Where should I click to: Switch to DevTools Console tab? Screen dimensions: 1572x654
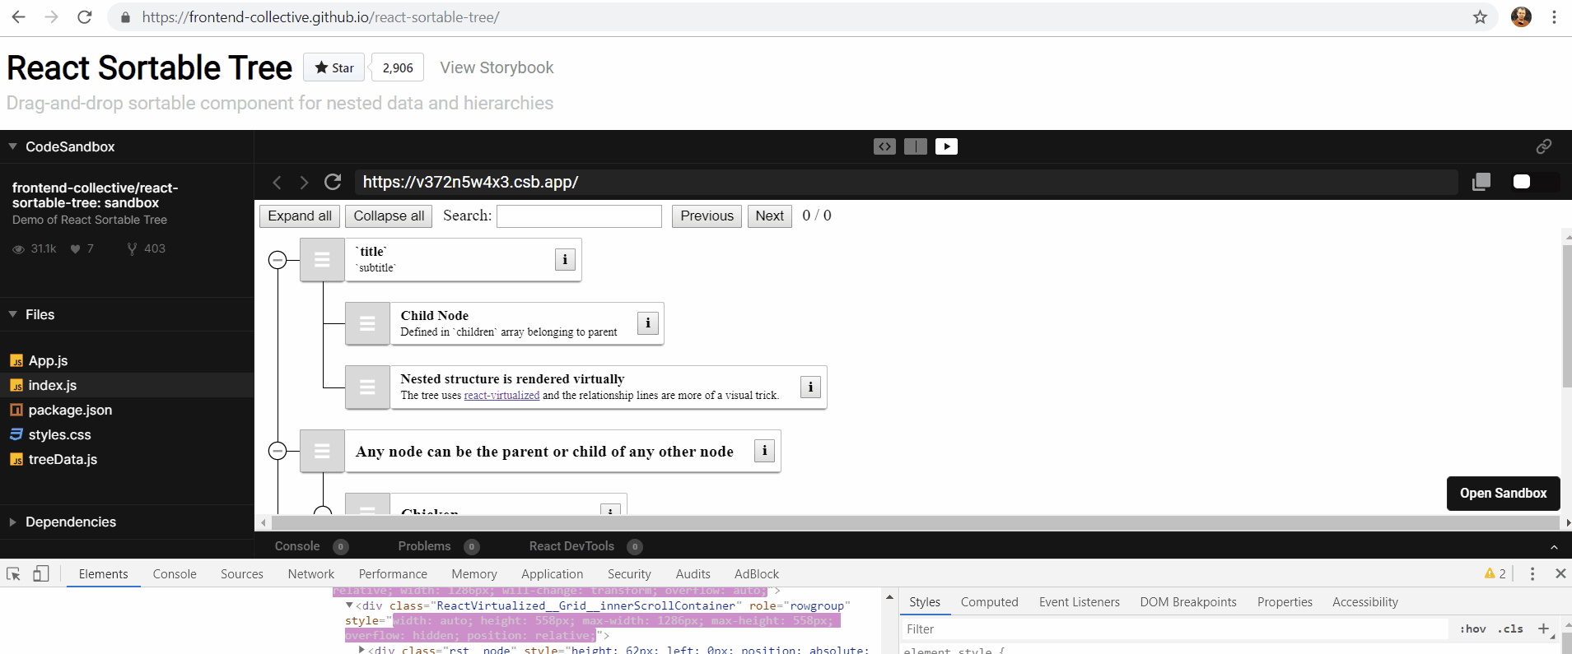pos(175,574)
